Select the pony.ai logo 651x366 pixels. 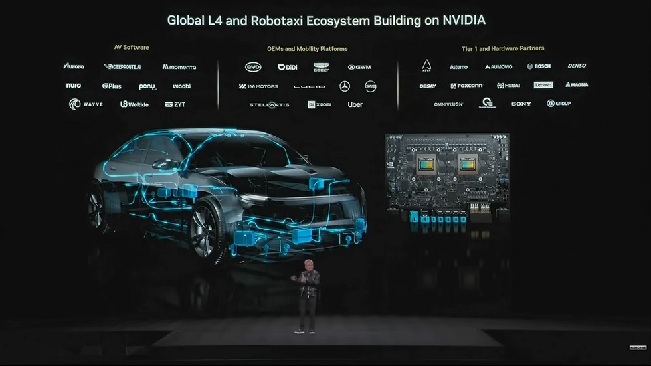[147, 86]
